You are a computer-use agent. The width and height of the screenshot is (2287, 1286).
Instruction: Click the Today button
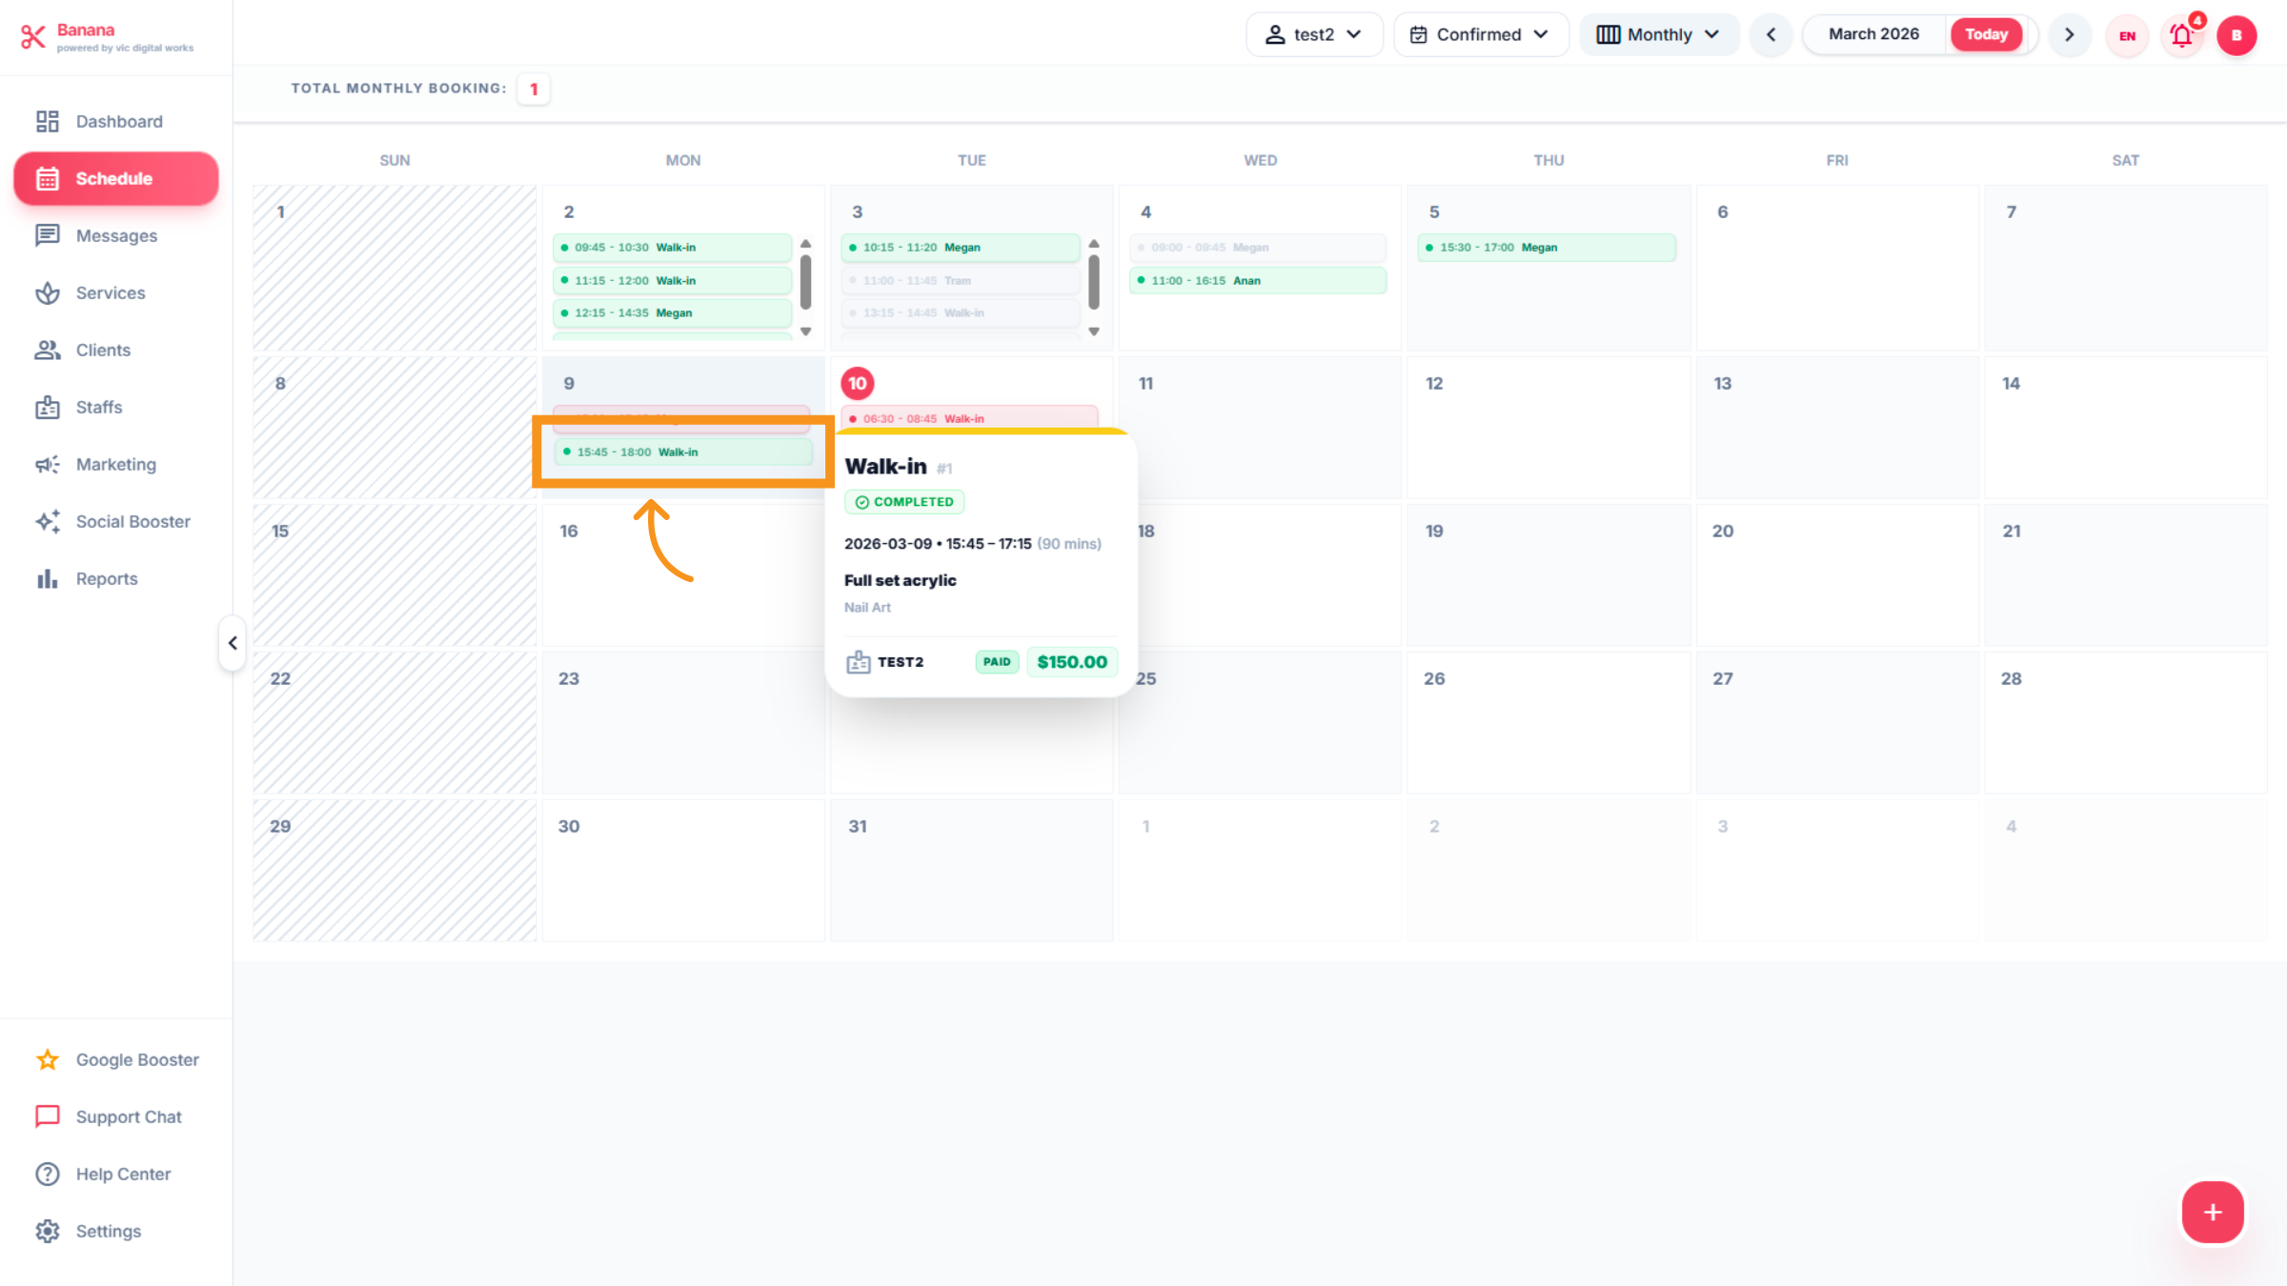point(1986,35)
